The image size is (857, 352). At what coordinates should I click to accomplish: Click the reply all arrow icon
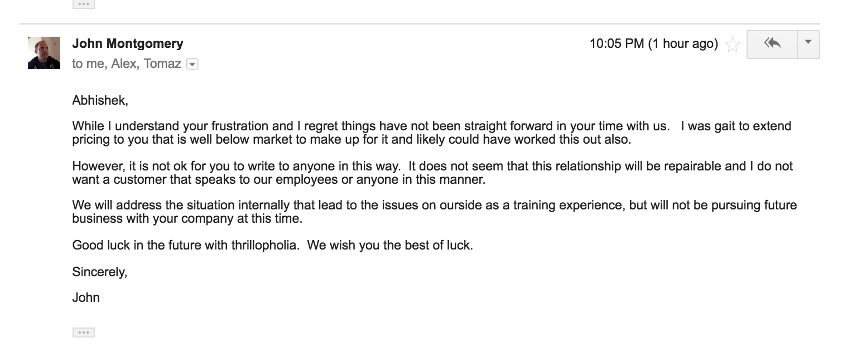click(x=772, y=43)
